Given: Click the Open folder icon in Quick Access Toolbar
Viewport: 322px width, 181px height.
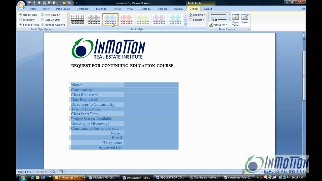Looking at the screenshot, I should click(64, 3).
